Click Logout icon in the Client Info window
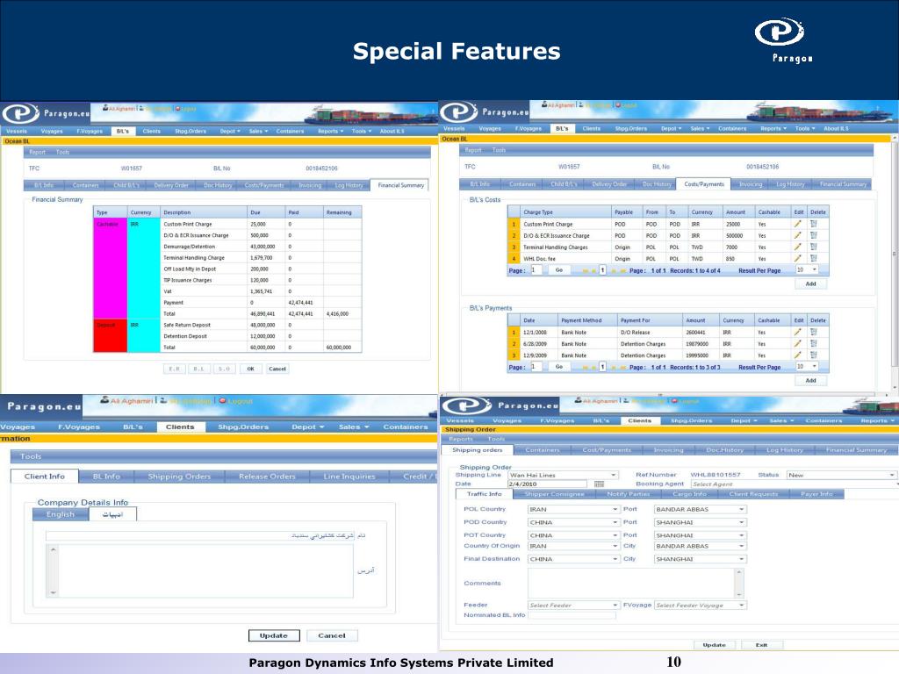899x674 pixels. pos(222,400)
